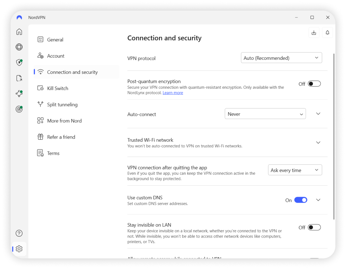Viewport: 346px width, 269px height.
Task: Open the globe server list icon
Action: [19, 47]
